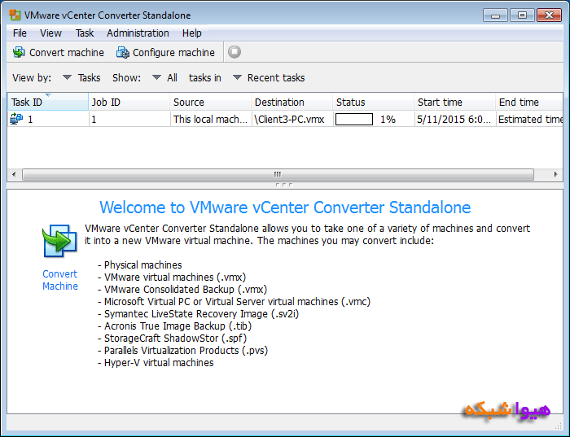This screenshot has width=570, height=437.
Task: Close the Converter Standalone window
Action: 549,15
